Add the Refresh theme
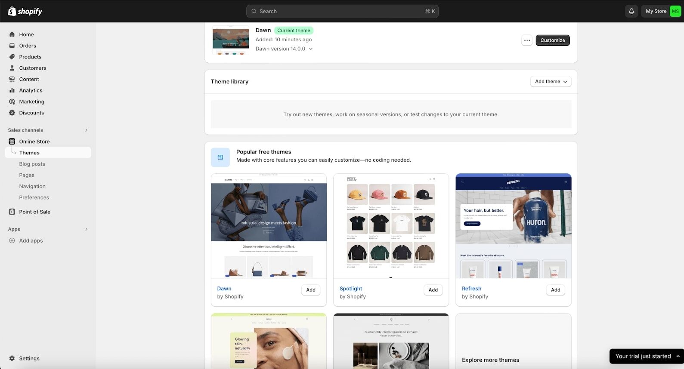Viewport: 684px width, 369px height. (556, 290)
